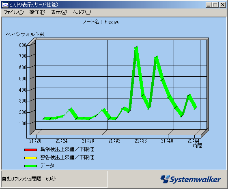Open the 表示(V) menu

point(59,12)
